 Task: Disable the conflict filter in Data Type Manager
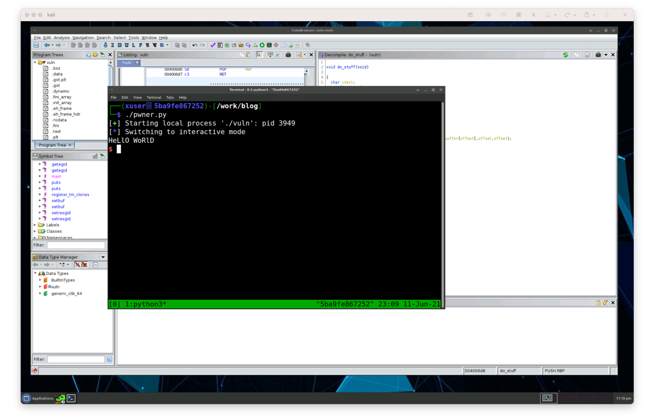pos(85,265)
